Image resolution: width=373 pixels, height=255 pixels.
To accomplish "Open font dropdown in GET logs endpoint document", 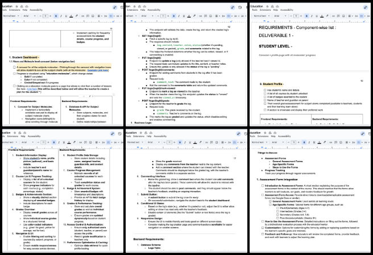I will point(147,16).
